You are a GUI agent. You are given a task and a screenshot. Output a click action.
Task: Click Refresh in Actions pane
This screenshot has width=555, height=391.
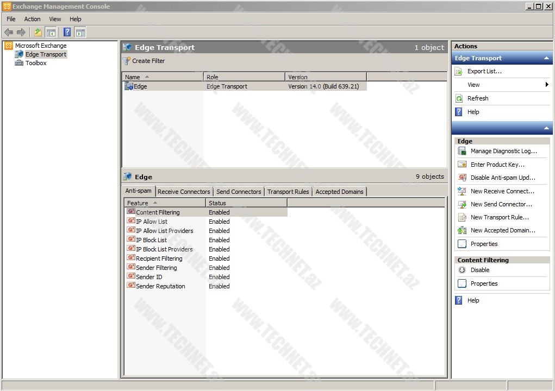click(477, 98)
